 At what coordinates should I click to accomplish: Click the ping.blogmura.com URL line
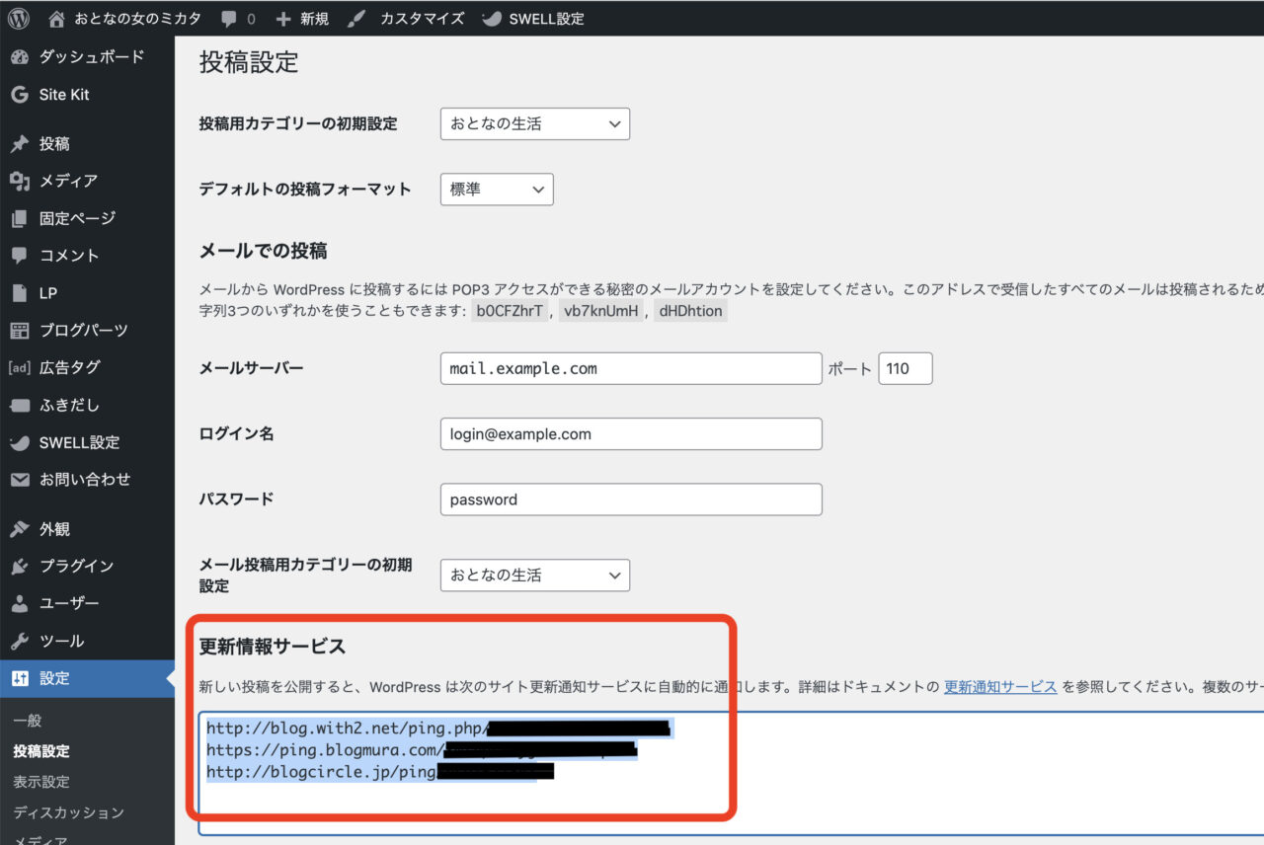click(422, 750)
